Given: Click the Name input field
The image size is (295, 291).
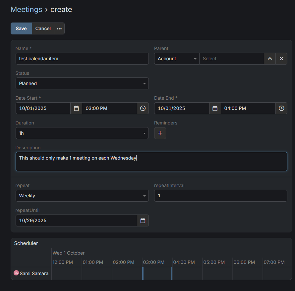Looking at the screenshot, I should pyautogui.click(x=82, y=59).
